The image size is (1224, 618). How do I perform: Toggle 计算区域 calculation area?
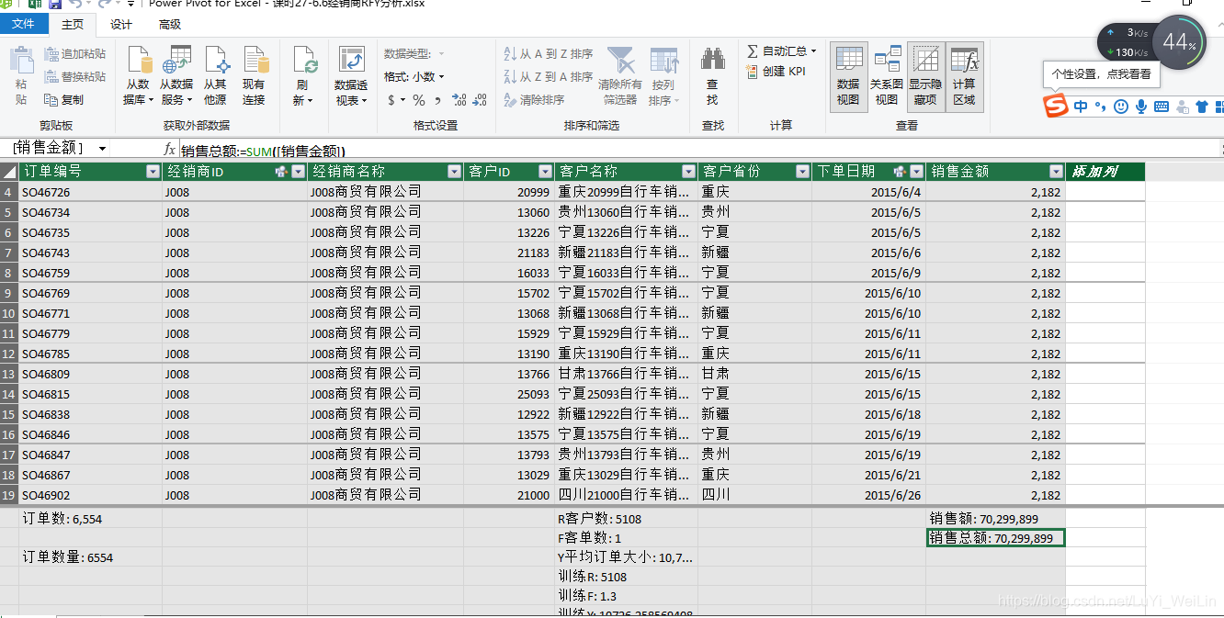[x=964, y=77]
